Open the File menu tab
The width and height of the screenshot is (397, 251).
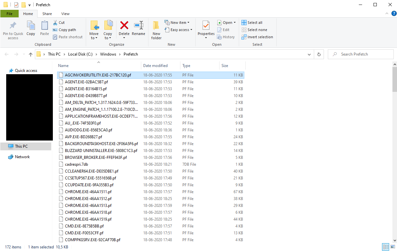click(9, 14)
